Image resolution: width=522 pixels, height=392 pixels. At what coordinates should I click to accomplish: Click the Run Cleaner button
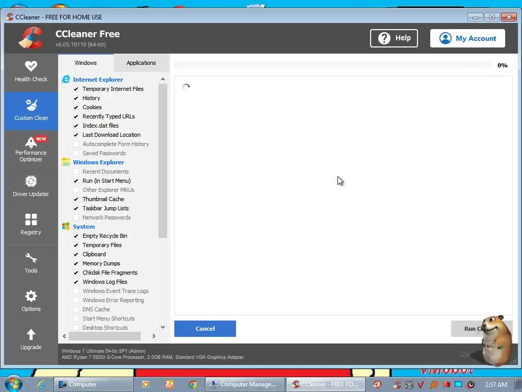[482, 329]
